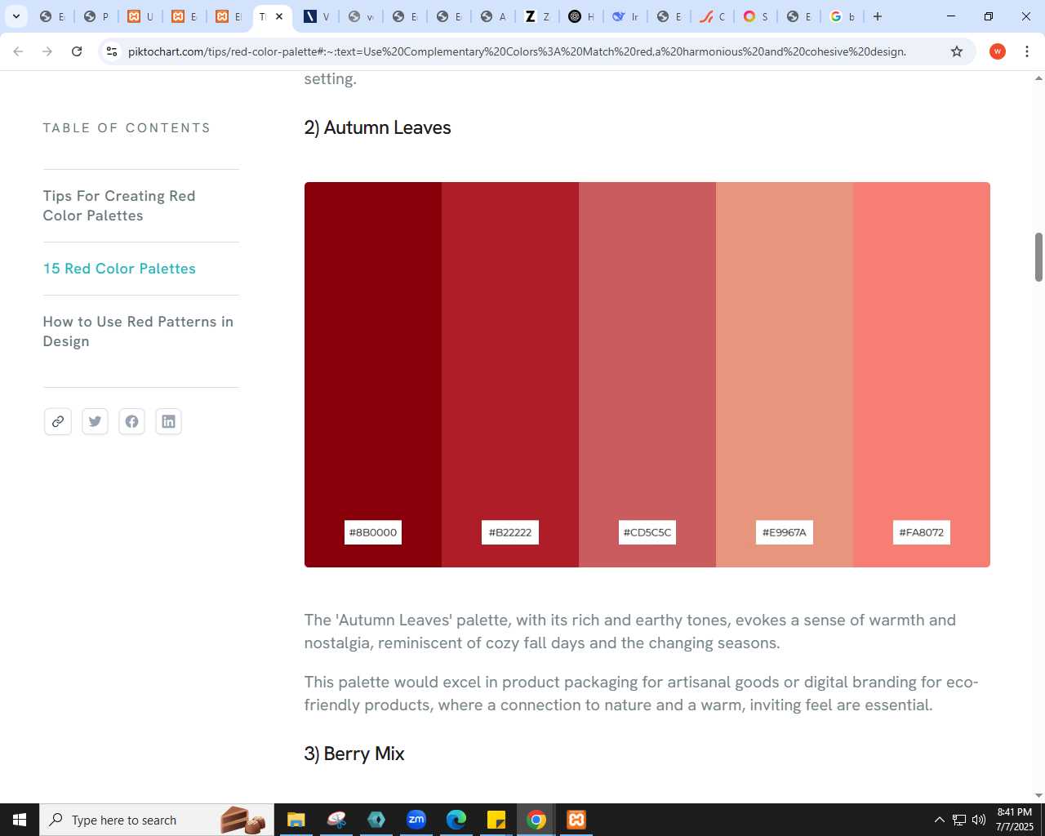
Task: Share the article on Facebook
Action: pos(131,421)
